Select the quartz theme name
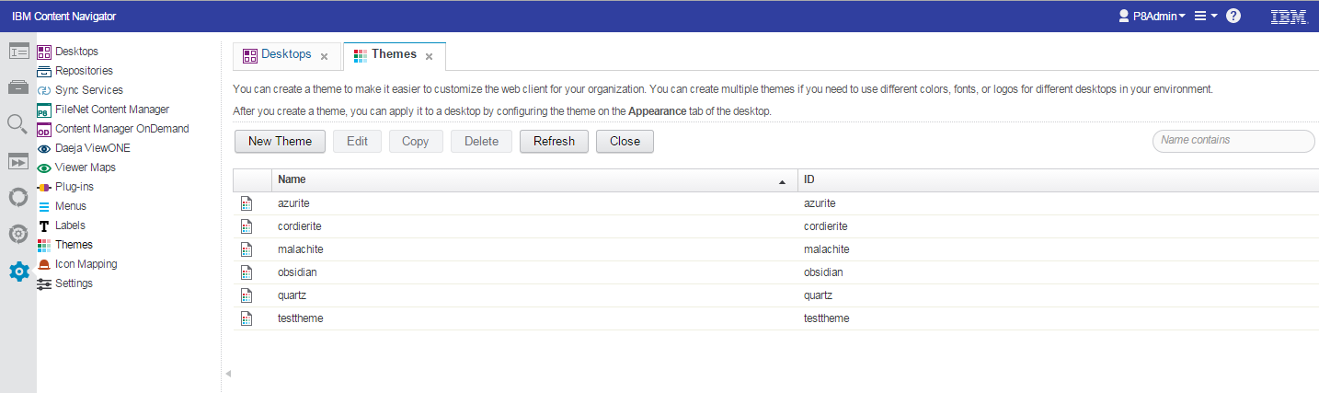This screenshot has width=1319, height=393. pos(292,295)
